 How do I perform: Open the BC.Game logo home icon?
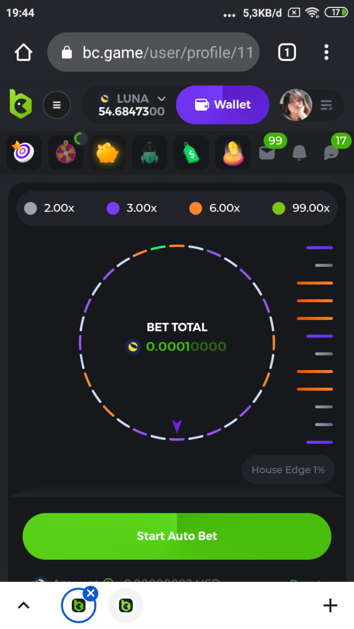pos(20,103)
